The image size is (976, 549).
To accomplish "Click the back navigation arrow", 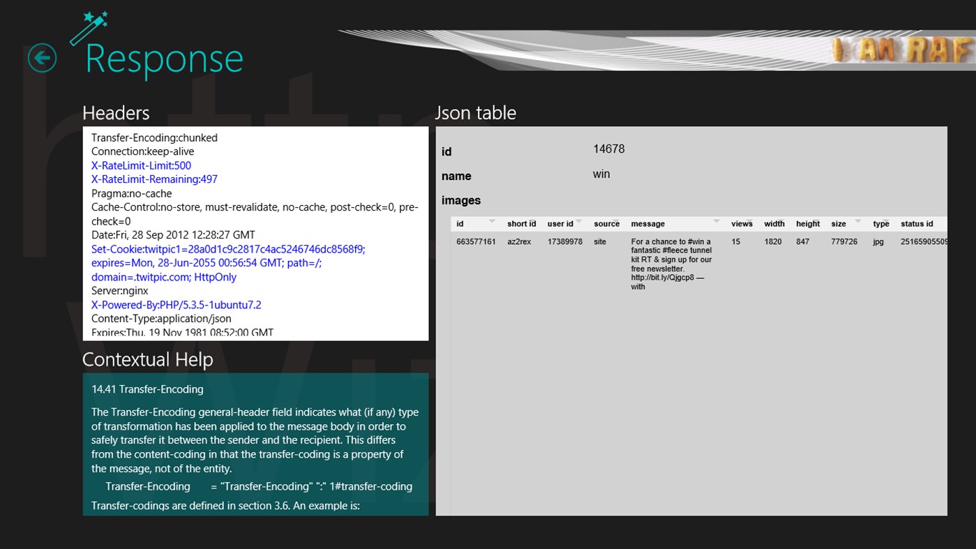I will (x=42, y=57).
